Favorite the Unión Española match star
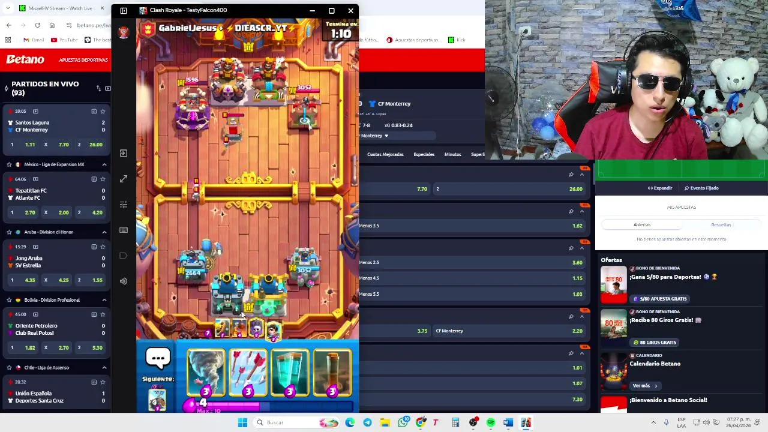 pyautogui.click(x=103, y=382)
